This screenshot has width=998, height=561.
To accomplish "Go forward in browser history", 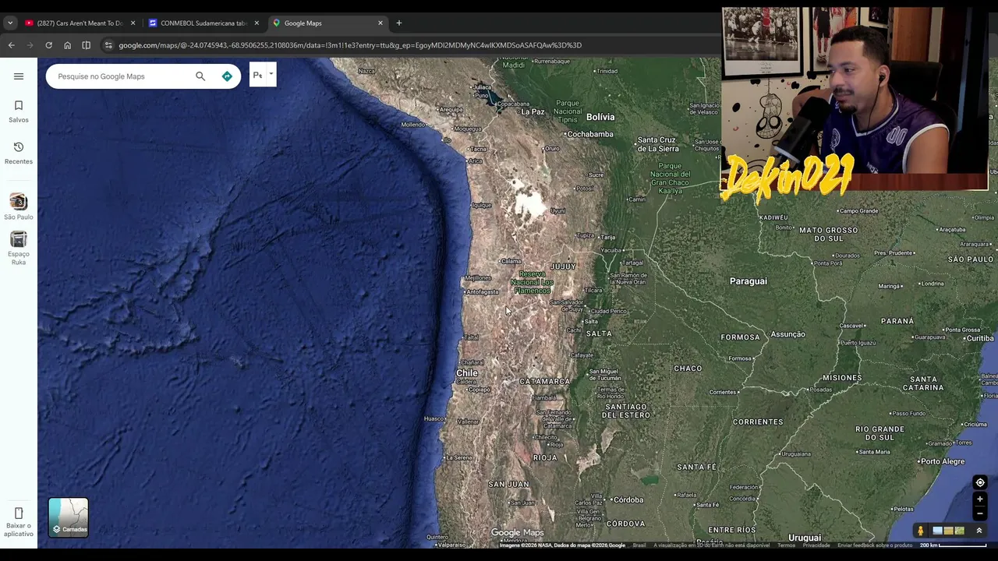I will 30,45.
